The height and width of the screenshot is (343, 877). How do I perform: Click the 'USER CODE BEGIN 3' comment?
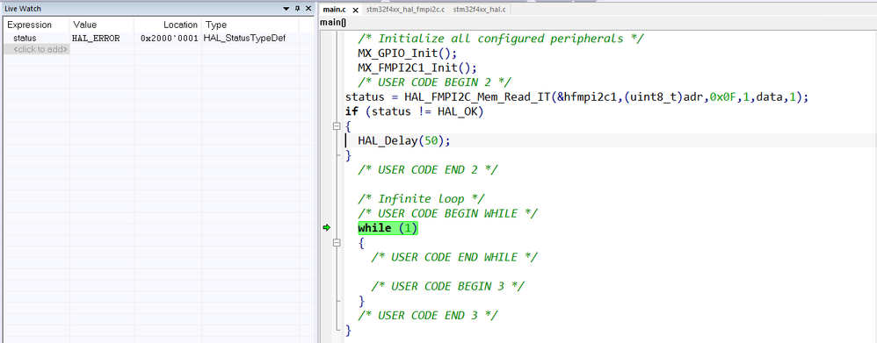[x=448, y=286]
